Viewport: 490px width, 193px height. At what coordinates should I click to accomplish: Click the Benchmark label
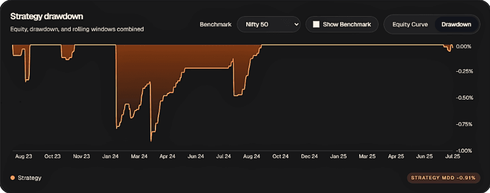click(x=215, y=24)
